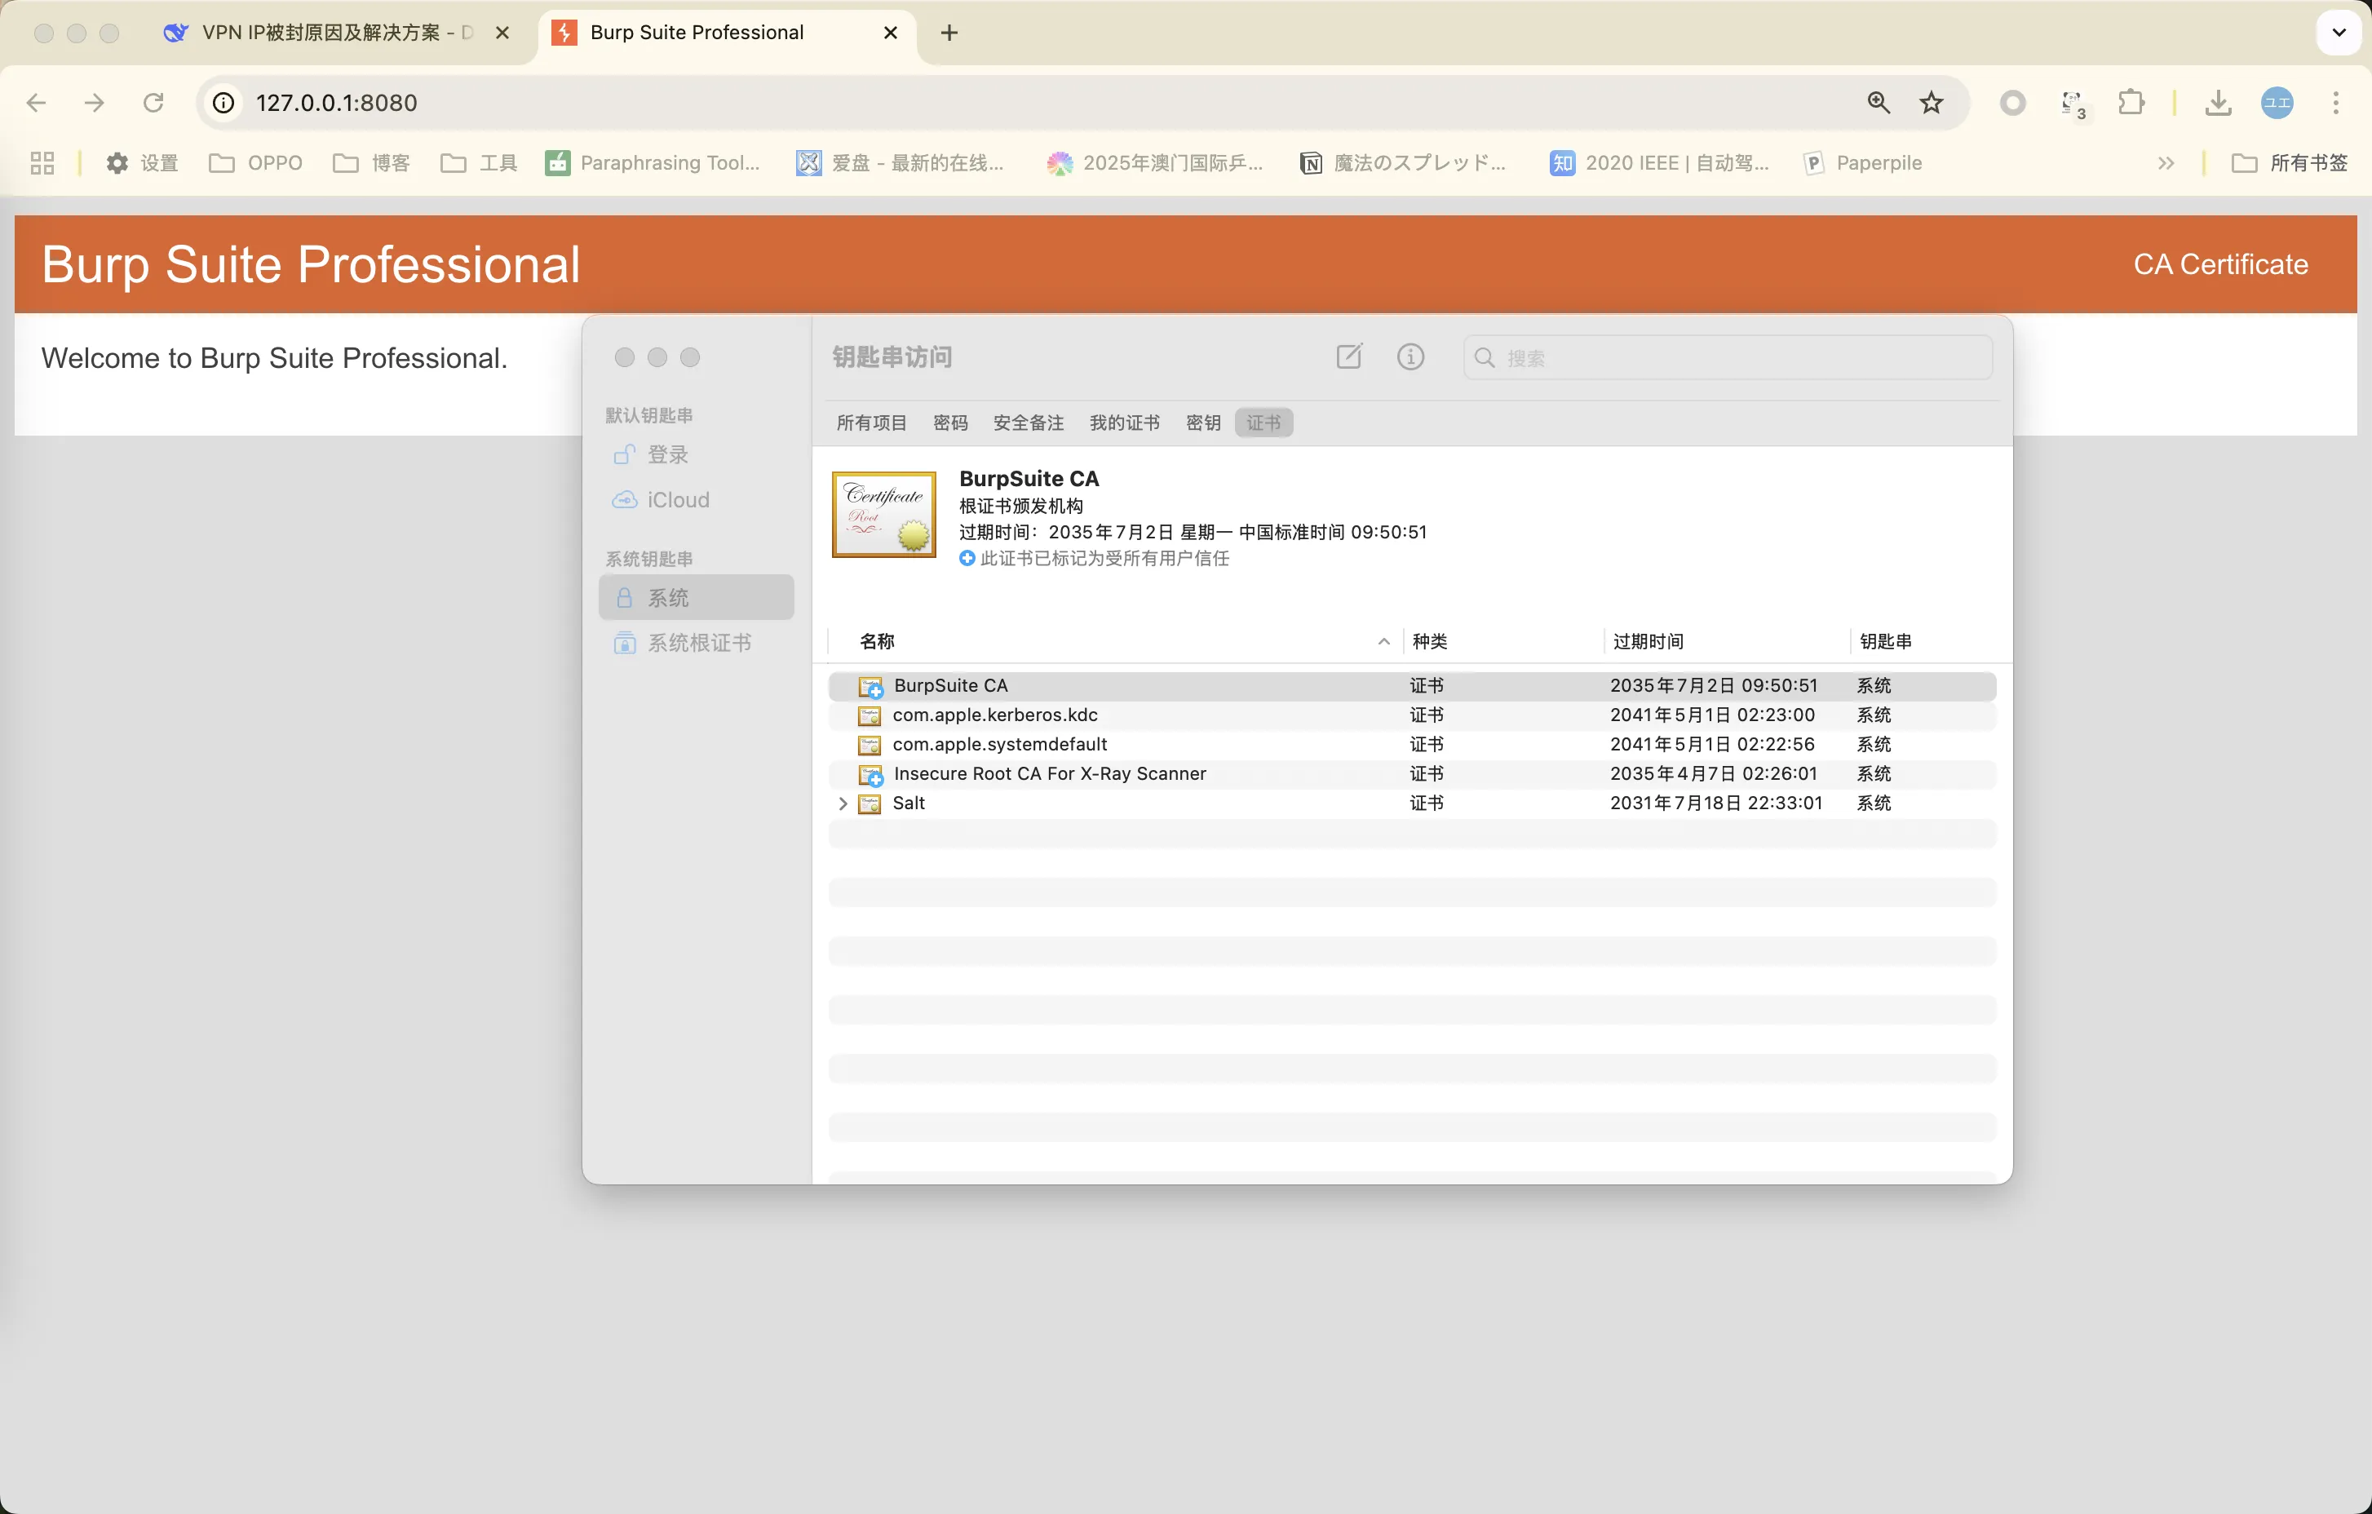
Task: Open new browser tab with plus icon
Action: (949, 33)
